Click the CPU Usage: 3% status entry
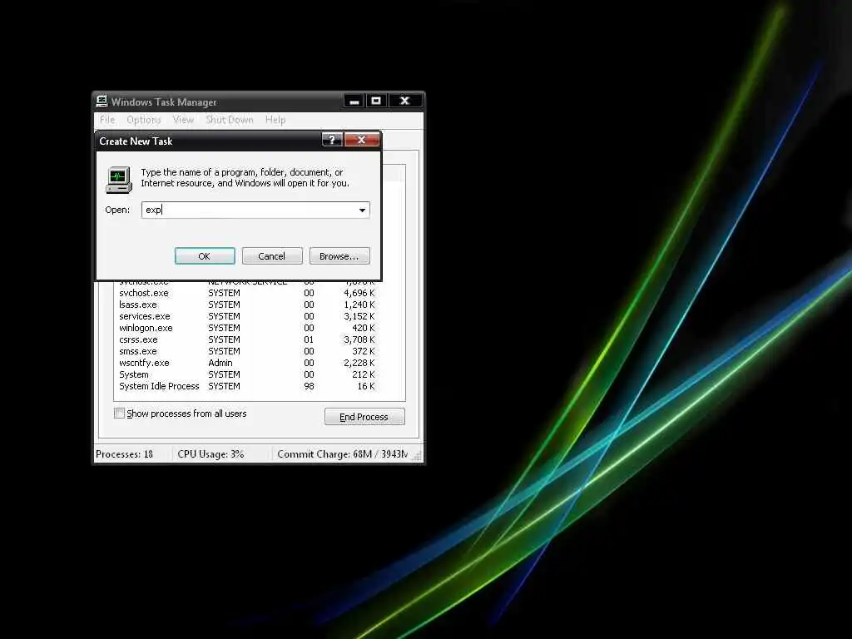 coord(211,454)
